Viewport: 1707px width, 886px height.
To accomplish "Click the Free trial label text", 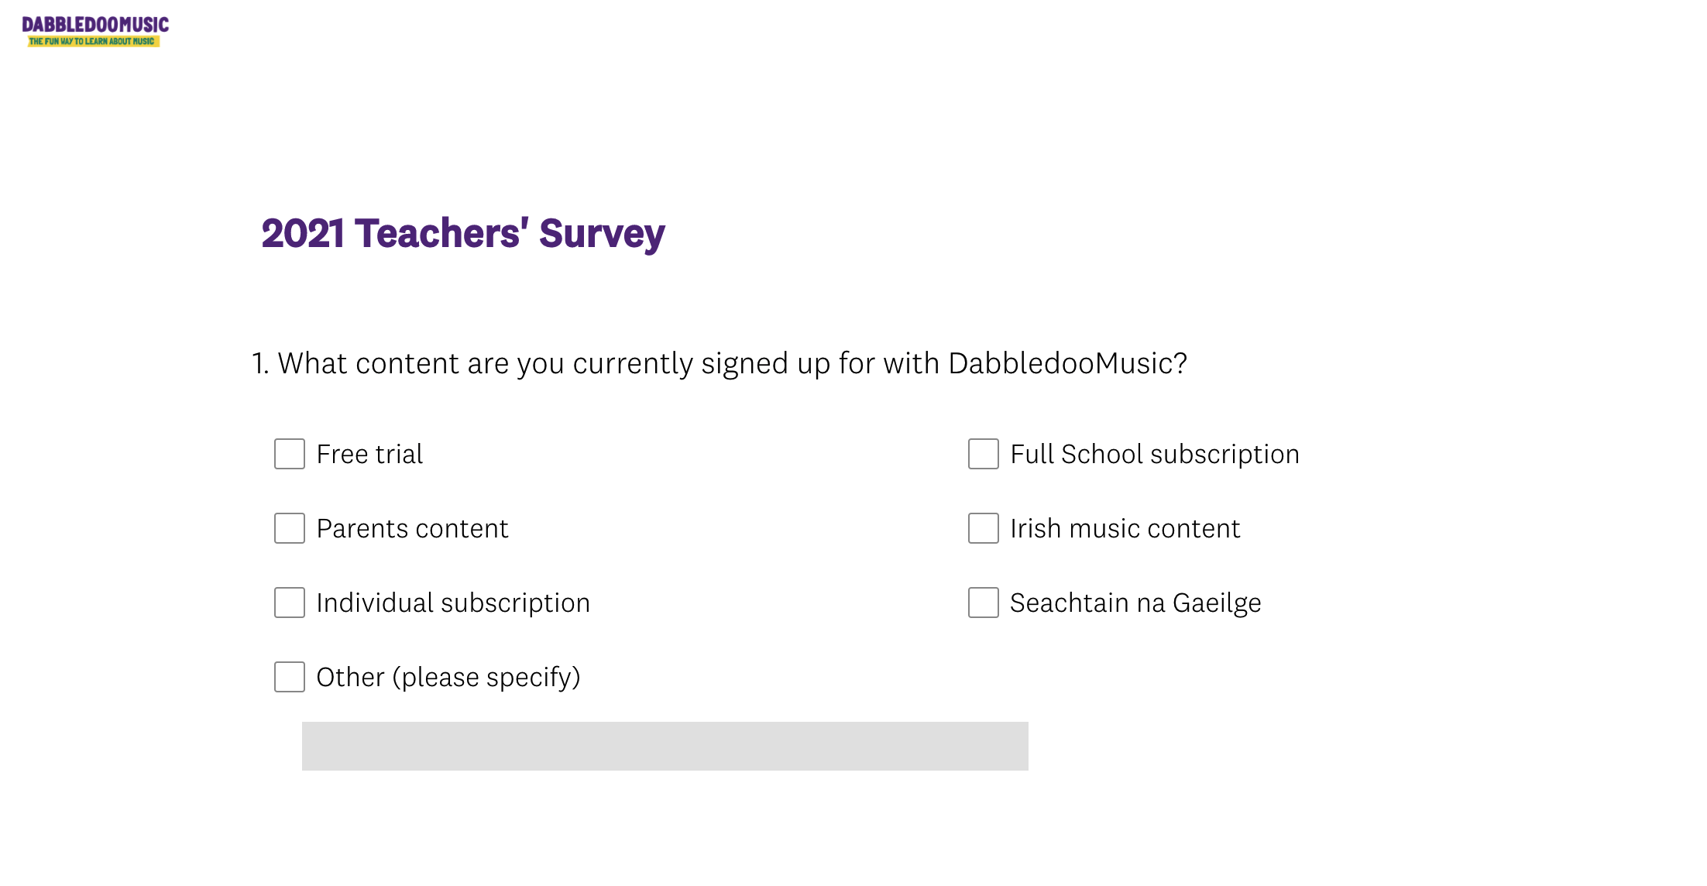I will 369,454.
